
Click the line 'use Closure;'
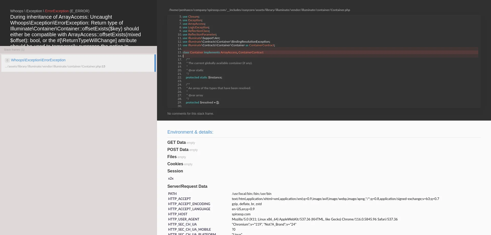[x=191, y=17]
